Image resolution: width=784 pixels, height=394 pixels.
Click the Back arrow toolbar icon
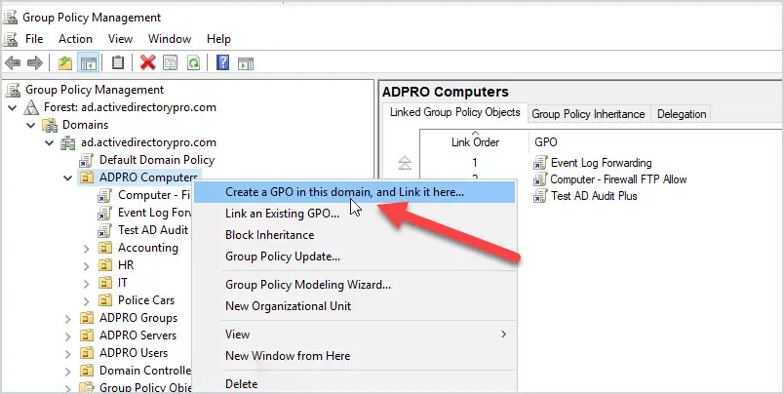[x=13, y=63]
